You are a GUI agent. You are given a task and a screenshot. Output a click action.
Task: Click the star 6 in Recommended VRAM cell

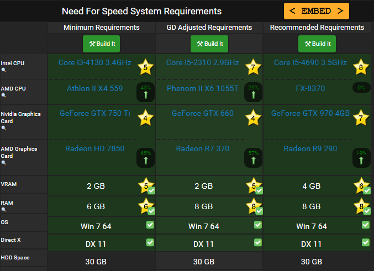(x=361, y=185)
